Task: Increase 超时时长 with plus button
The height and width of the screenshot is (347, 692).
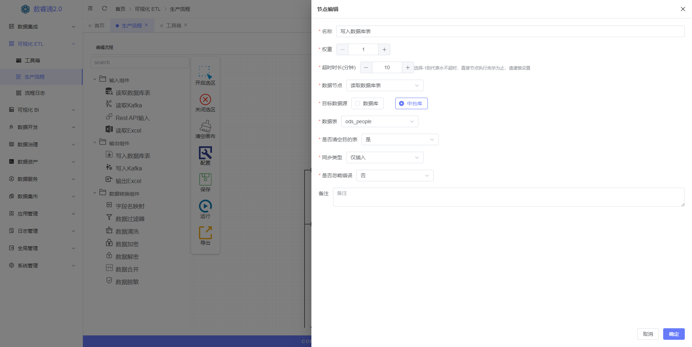Action: click(x=408, y=67)
